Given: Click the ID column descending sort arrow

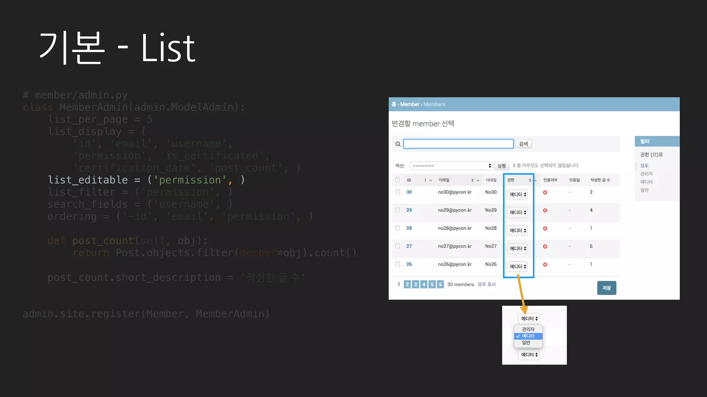Looking at the screenshot, I should pos(430,180).
